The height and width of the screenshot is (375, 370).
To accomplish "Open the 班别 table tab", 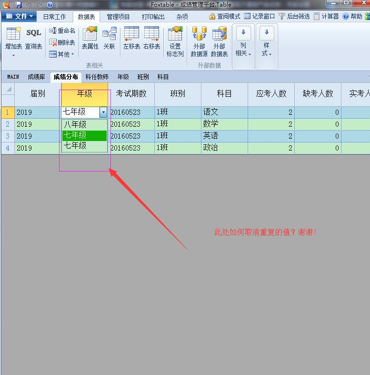I will point(143,77).
